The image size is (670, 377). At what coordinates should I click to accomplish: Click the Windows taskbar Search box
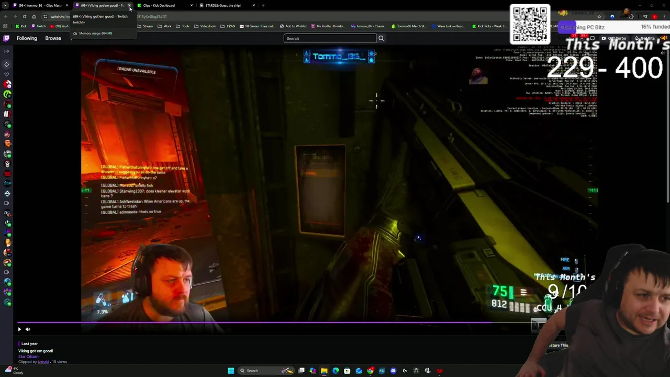[266, 371]
